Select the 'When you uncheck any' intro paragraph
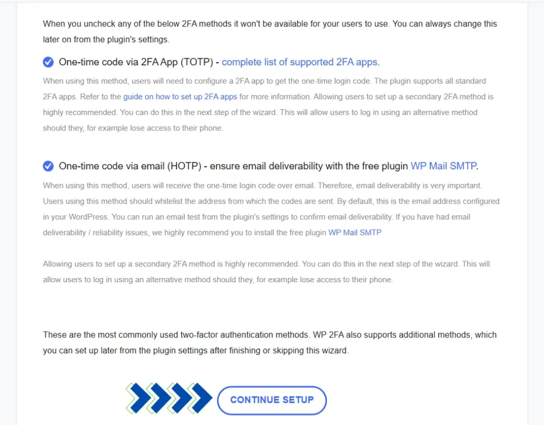 point(270,31)
